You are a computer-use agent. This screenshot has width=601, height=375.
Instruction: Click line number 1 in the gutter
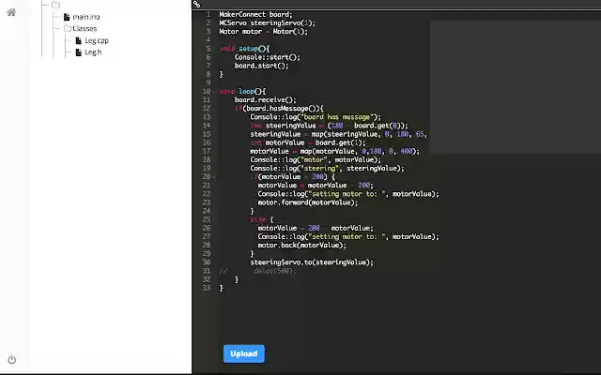coord(208,15)
